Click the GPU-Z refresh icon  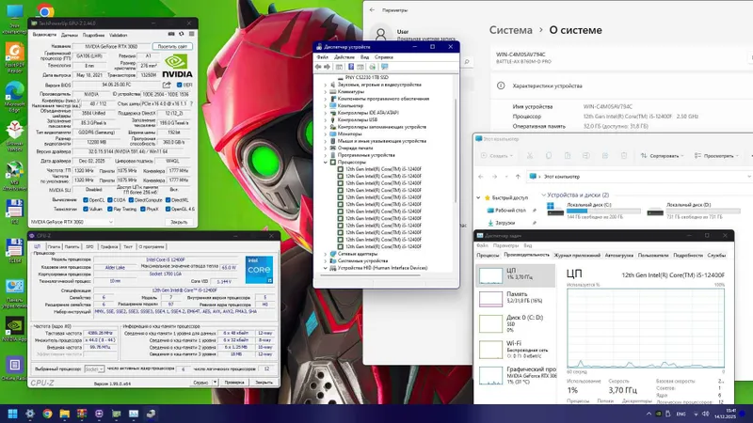(x=182, y=35)
